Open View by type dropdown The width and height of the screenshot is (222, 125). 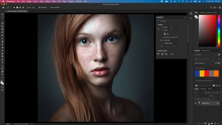(x=200, y=63)
